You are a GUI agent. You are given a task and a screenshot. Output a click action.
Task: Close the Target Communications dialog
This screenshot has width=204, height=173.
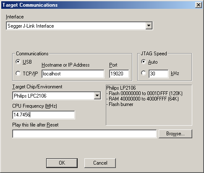point(199,5)
